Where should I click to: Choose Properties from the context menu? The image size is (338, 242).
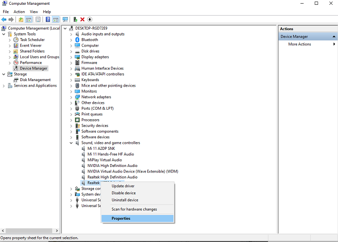121,219
